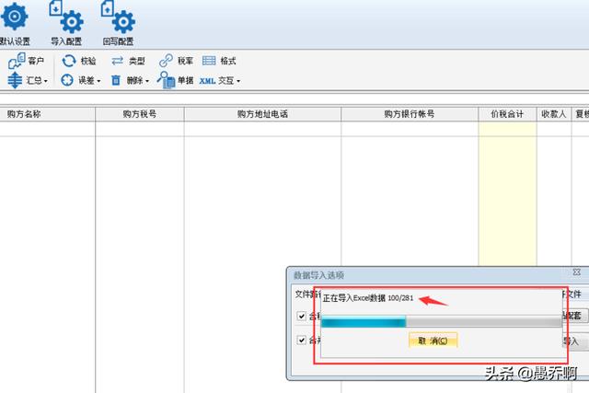The height and width of the screenshot is (393, 589).
Task: Click the 删除 trash icon
Action: [116, 80]
